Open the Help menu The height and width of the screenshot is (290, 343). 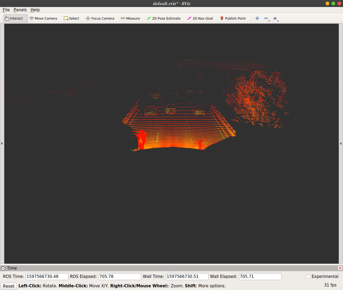35,10
